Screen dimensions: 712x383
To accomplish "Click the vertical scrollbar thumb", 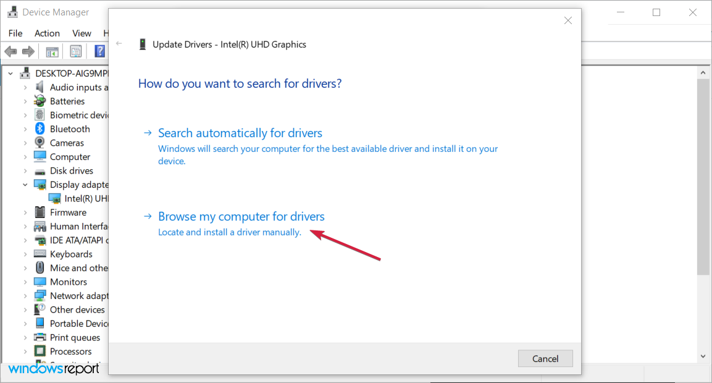I will 703,177.
